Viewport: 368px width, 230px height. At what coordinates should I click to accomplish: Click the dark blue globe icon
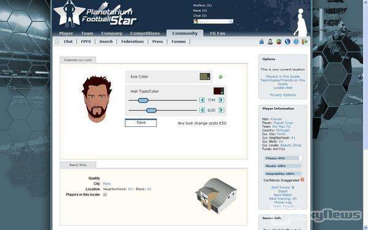(288, 42)
